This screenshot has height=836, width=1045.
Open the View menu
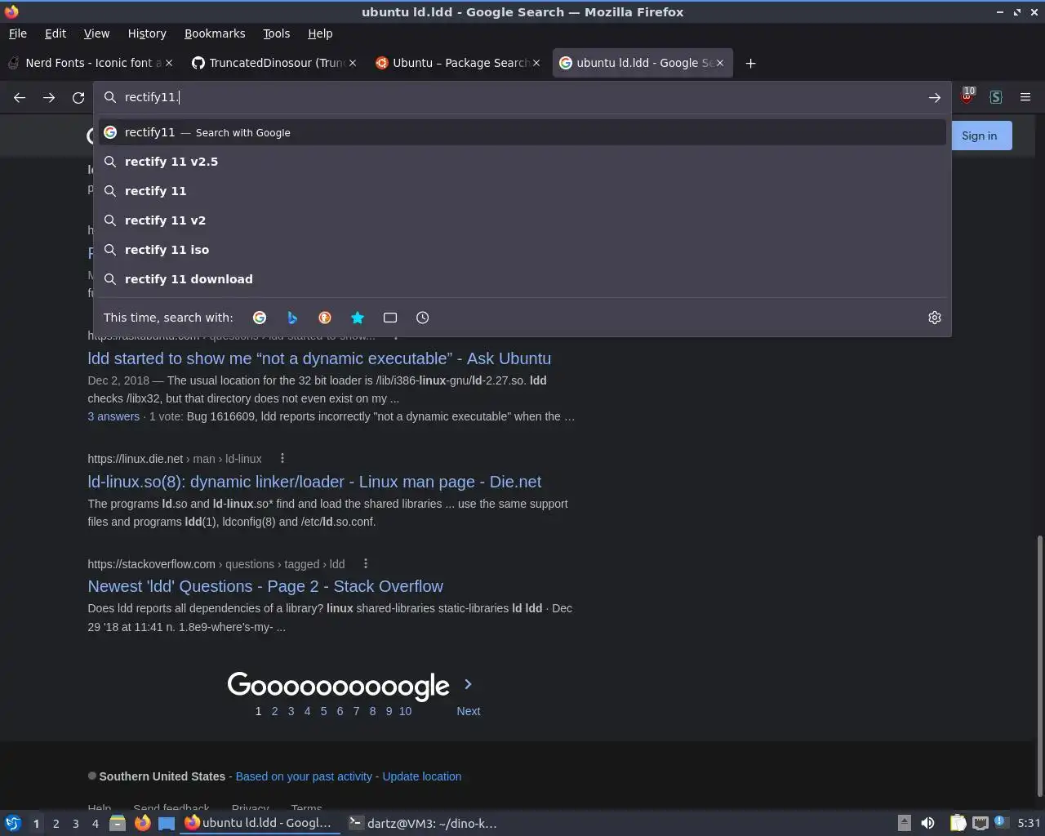click(x=96, y=33)
